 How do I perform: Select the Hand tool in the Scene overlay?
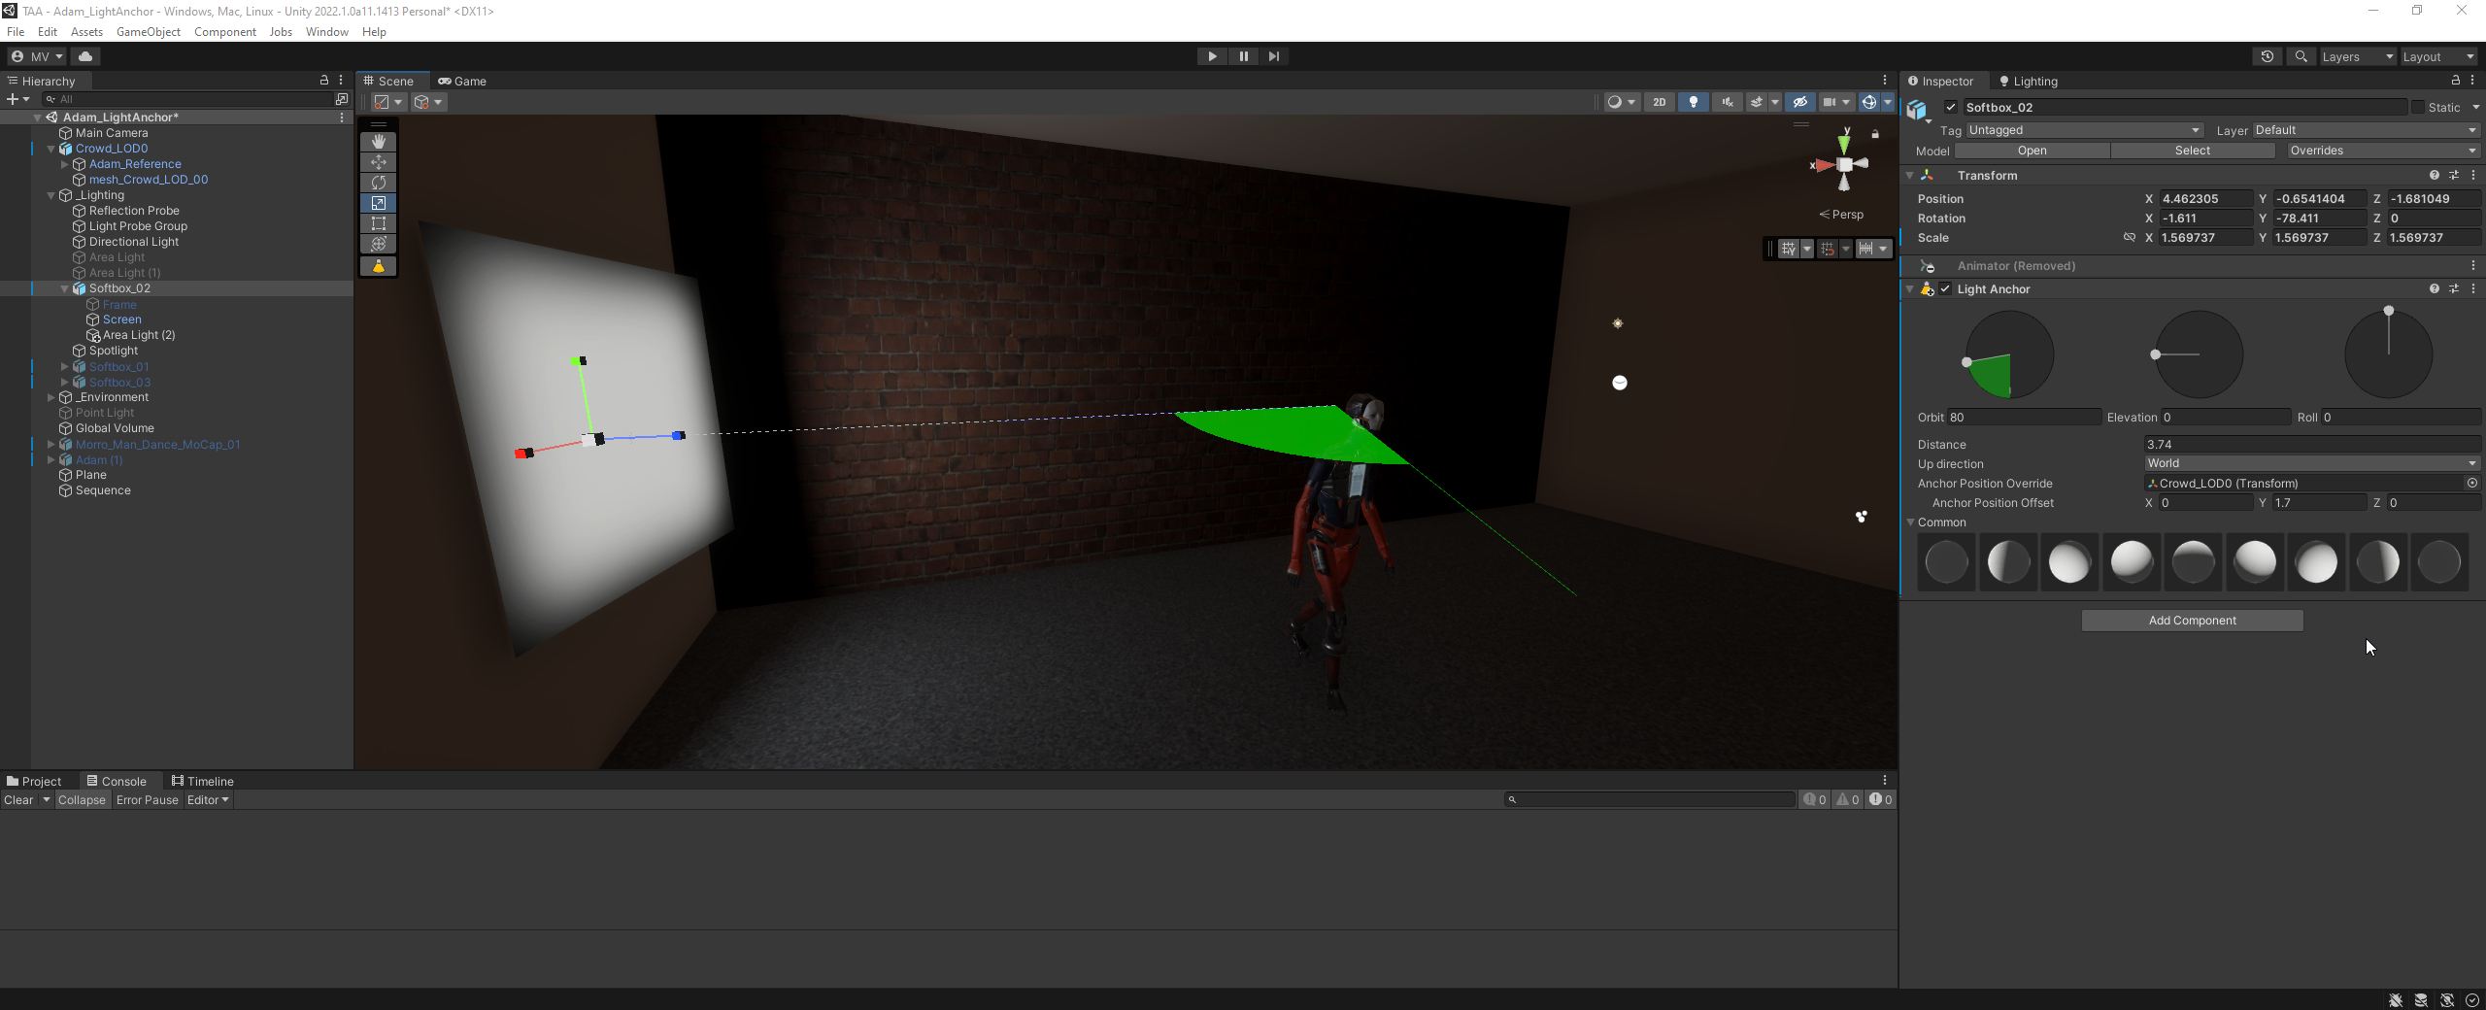(x=379, y=142)
